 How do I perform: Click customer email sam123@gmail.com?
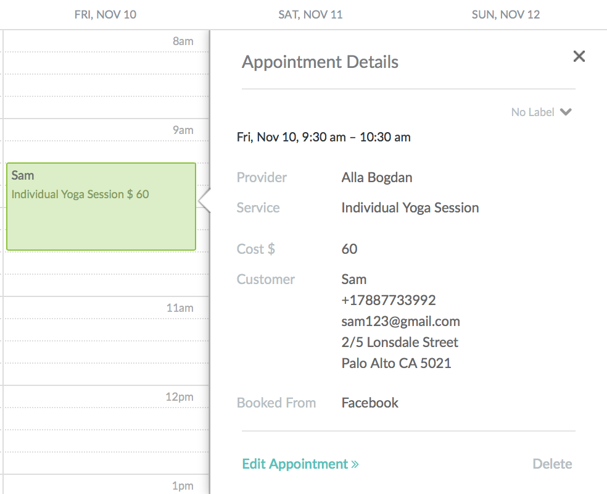click(401, 321)
